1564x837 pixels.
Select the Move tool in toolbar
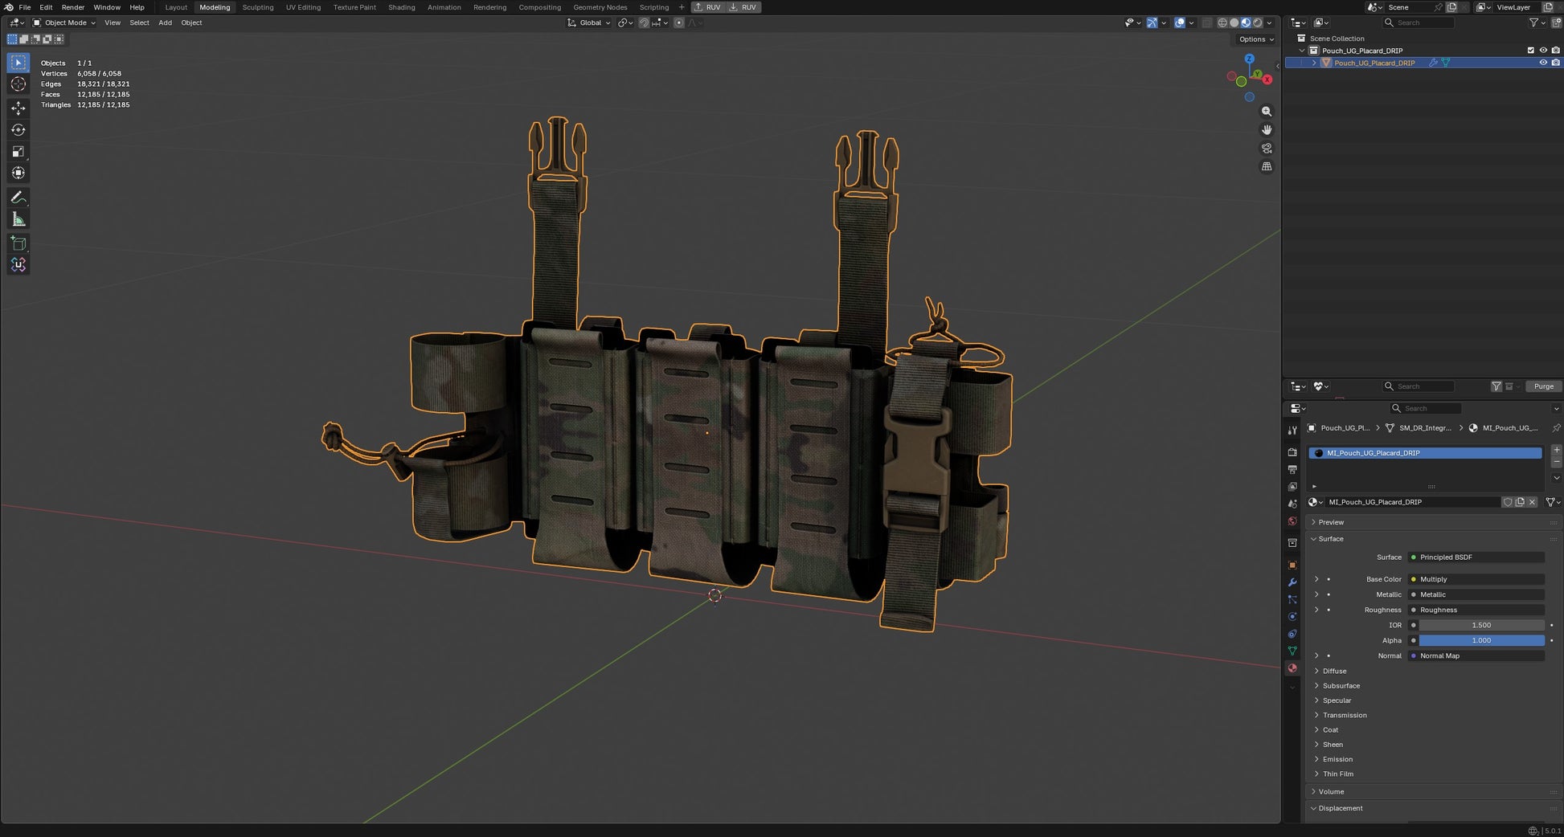pyautogui.click(x=18, y=108)
